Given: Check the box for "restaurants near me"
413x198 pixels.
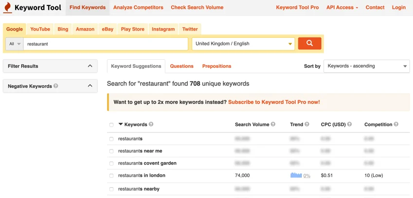Looking at the screenshot, I should tap(111, 151).
